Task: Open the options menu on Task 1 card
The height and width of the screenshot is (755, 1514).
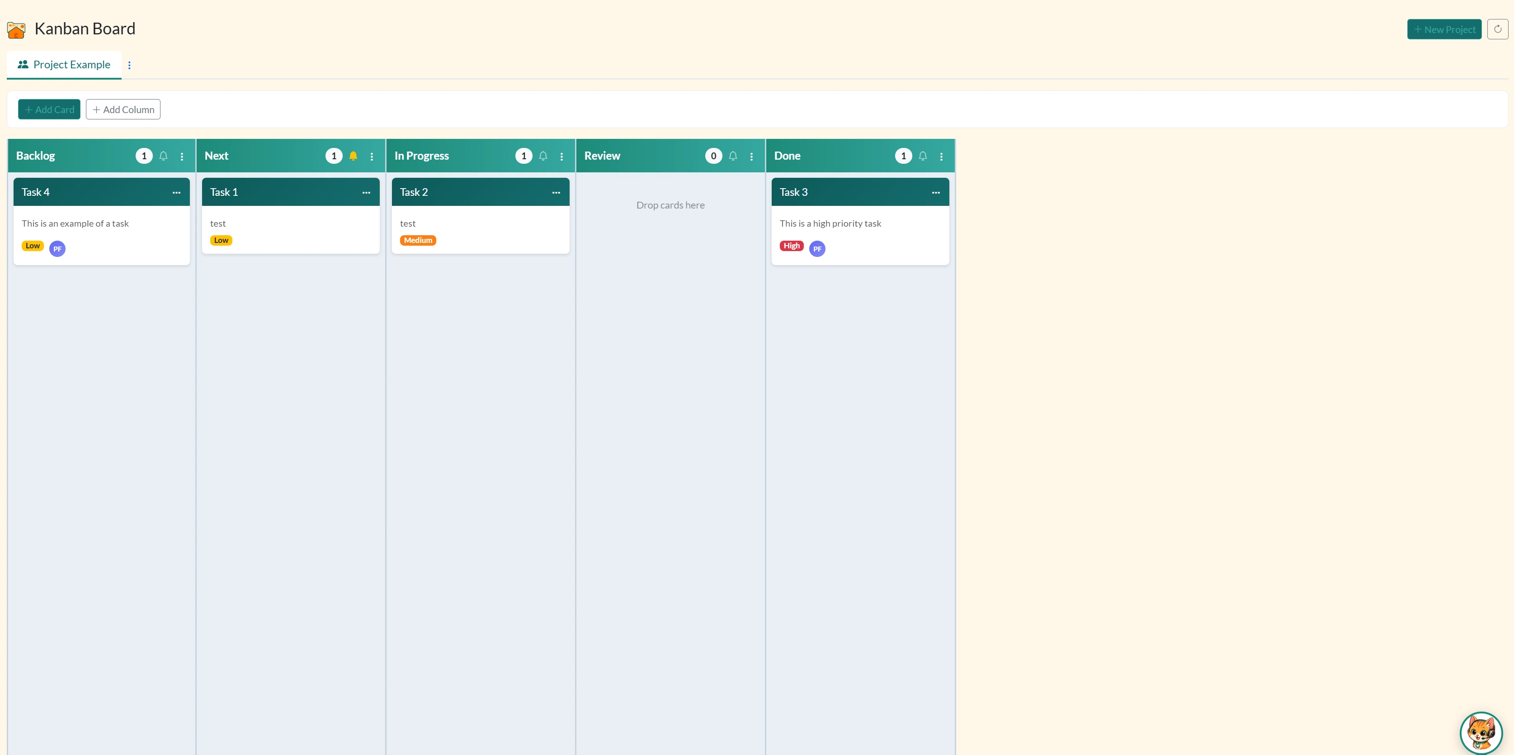Action: pos(366,192)
